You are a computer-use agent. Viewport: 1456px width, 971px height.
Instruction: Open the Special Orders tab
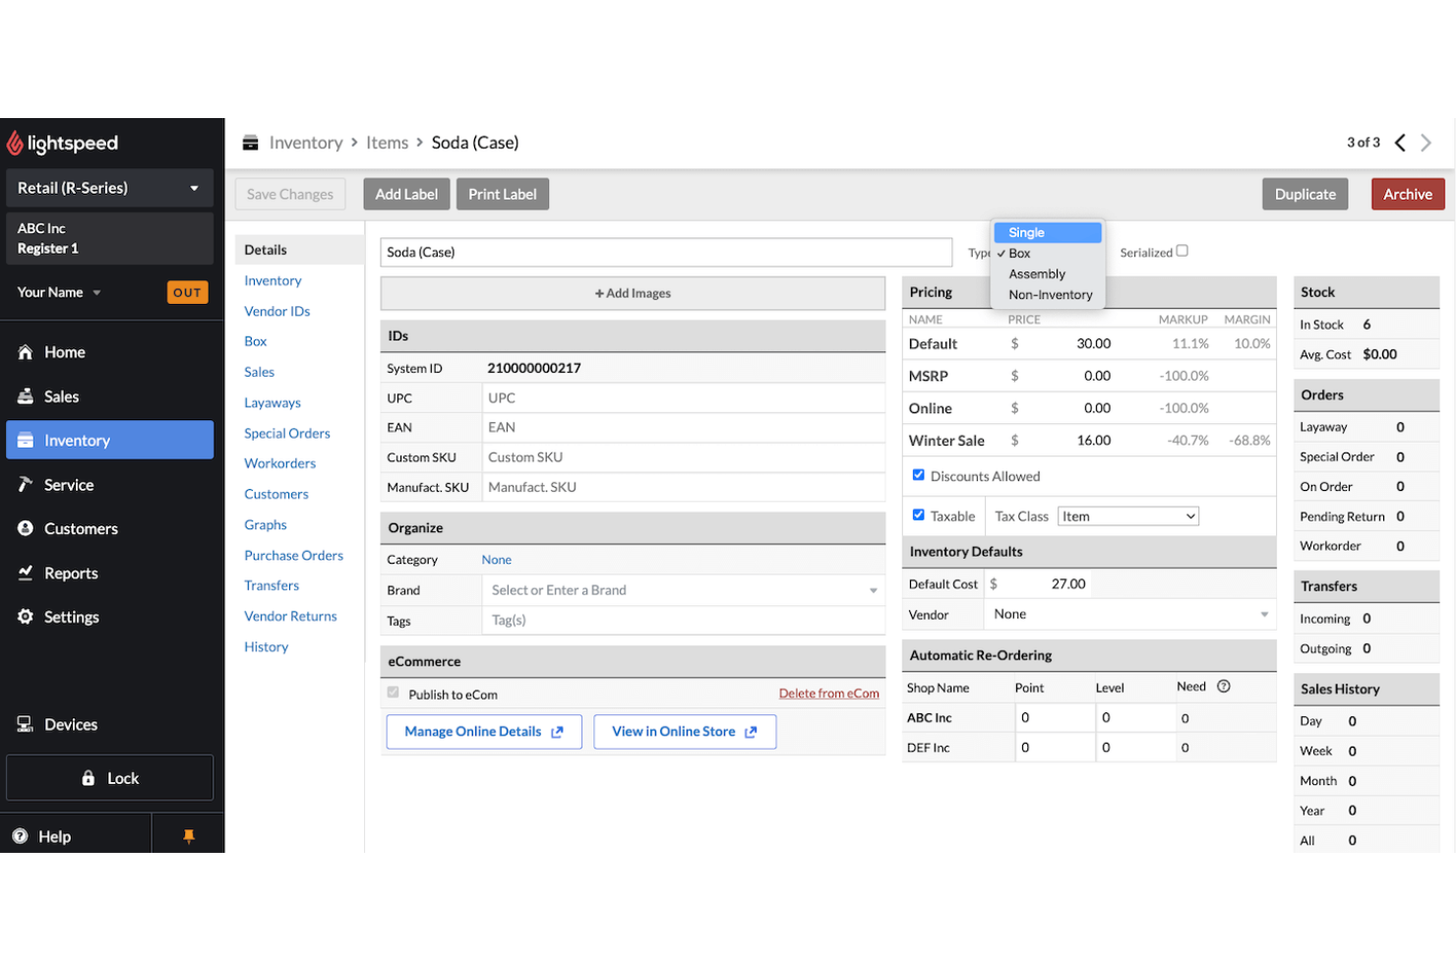(x=287, y=433)
